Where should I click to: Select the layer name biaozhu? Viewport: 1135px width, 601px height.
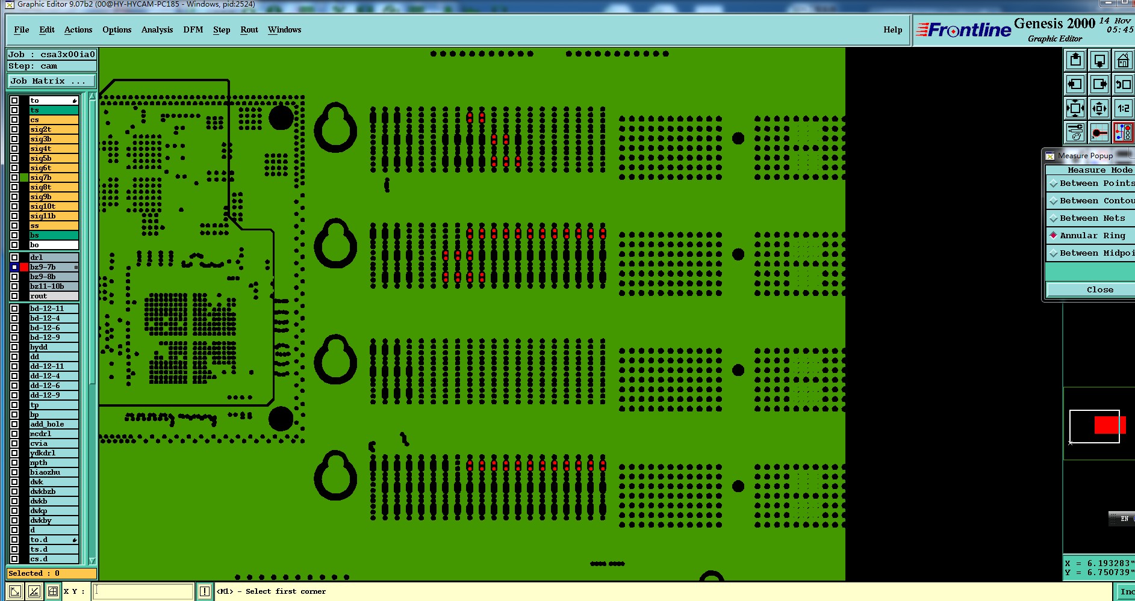[x=54, y=472]
